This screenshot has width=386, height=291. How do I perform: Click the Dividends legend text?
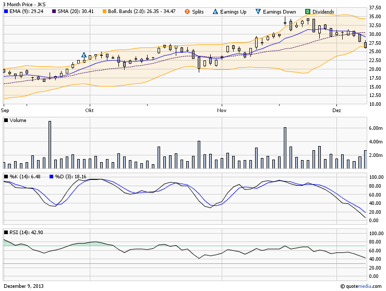pyautogui.click(x=323, y=11)
